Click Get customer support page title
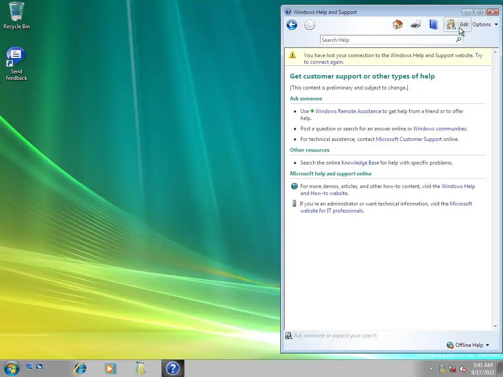 (362, 76)
